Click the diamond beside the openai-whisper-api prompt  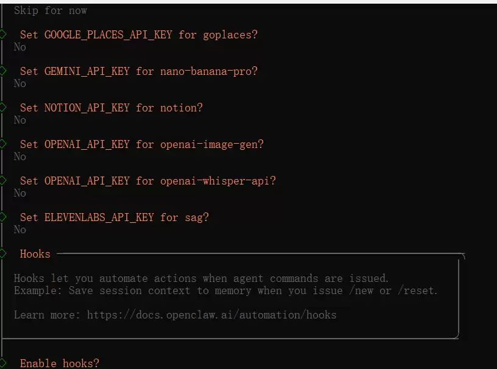pos(3,180)
